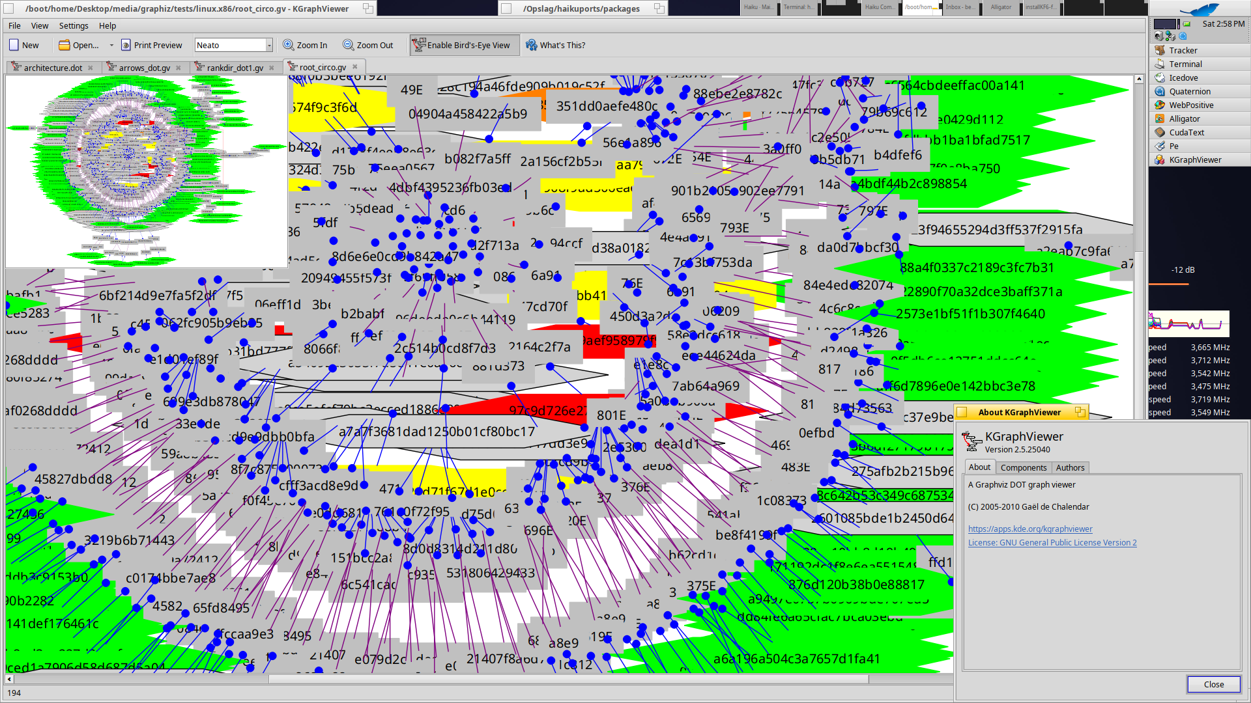Close the rankdir_dot1.gv tab
This screenshot has width=1251, height=703.
pyautogui.click(x=272, y=68)
